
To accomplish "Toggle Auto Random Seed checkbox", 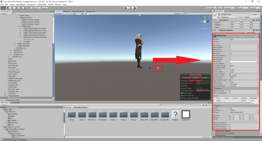I will coord(230,80).
